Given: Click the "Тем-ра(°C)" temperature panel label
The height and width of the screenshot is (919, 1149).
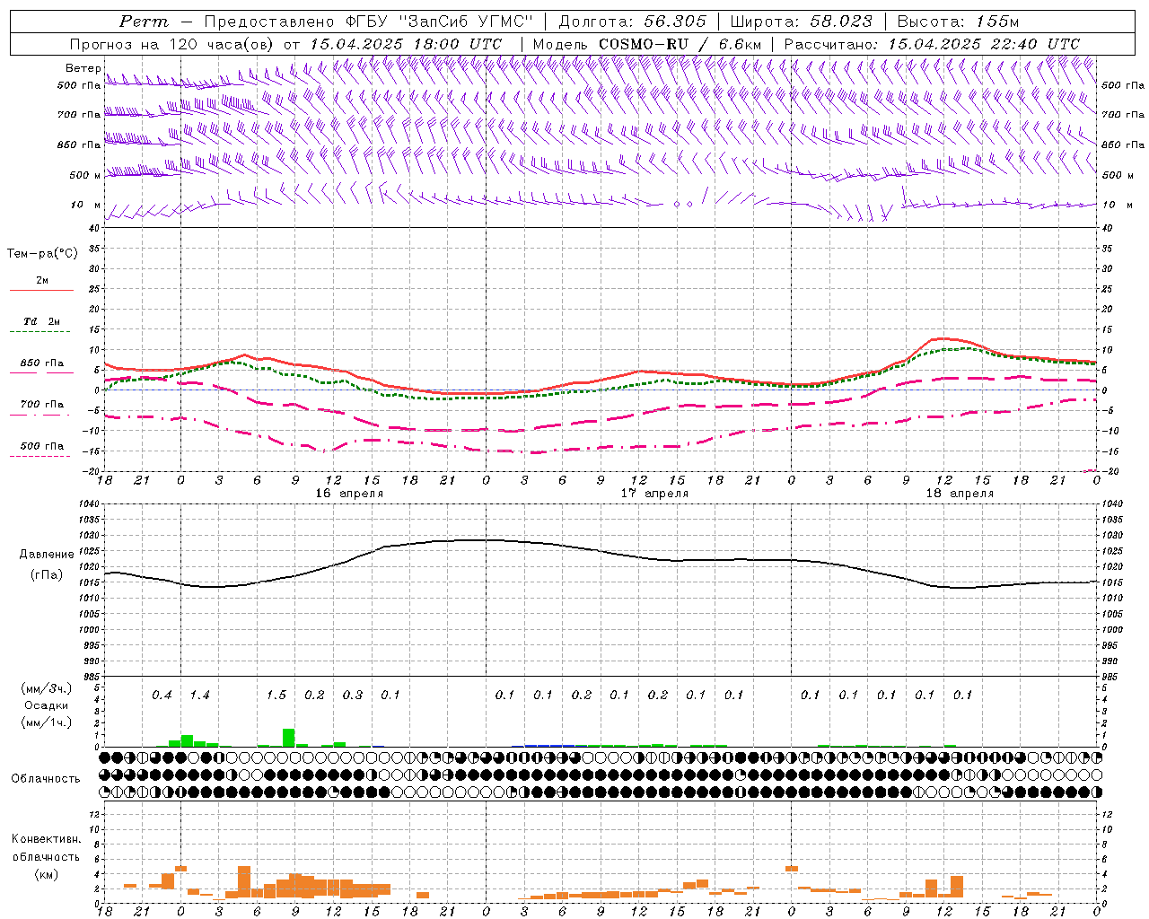Looking at the screenshot, I should (42, 253).
